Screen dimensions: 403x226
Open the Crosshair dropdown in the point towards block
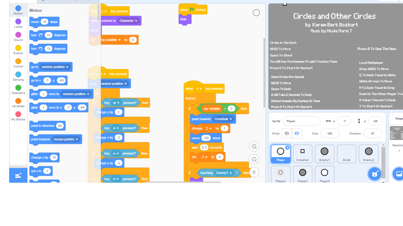click(x=223, y=119)
